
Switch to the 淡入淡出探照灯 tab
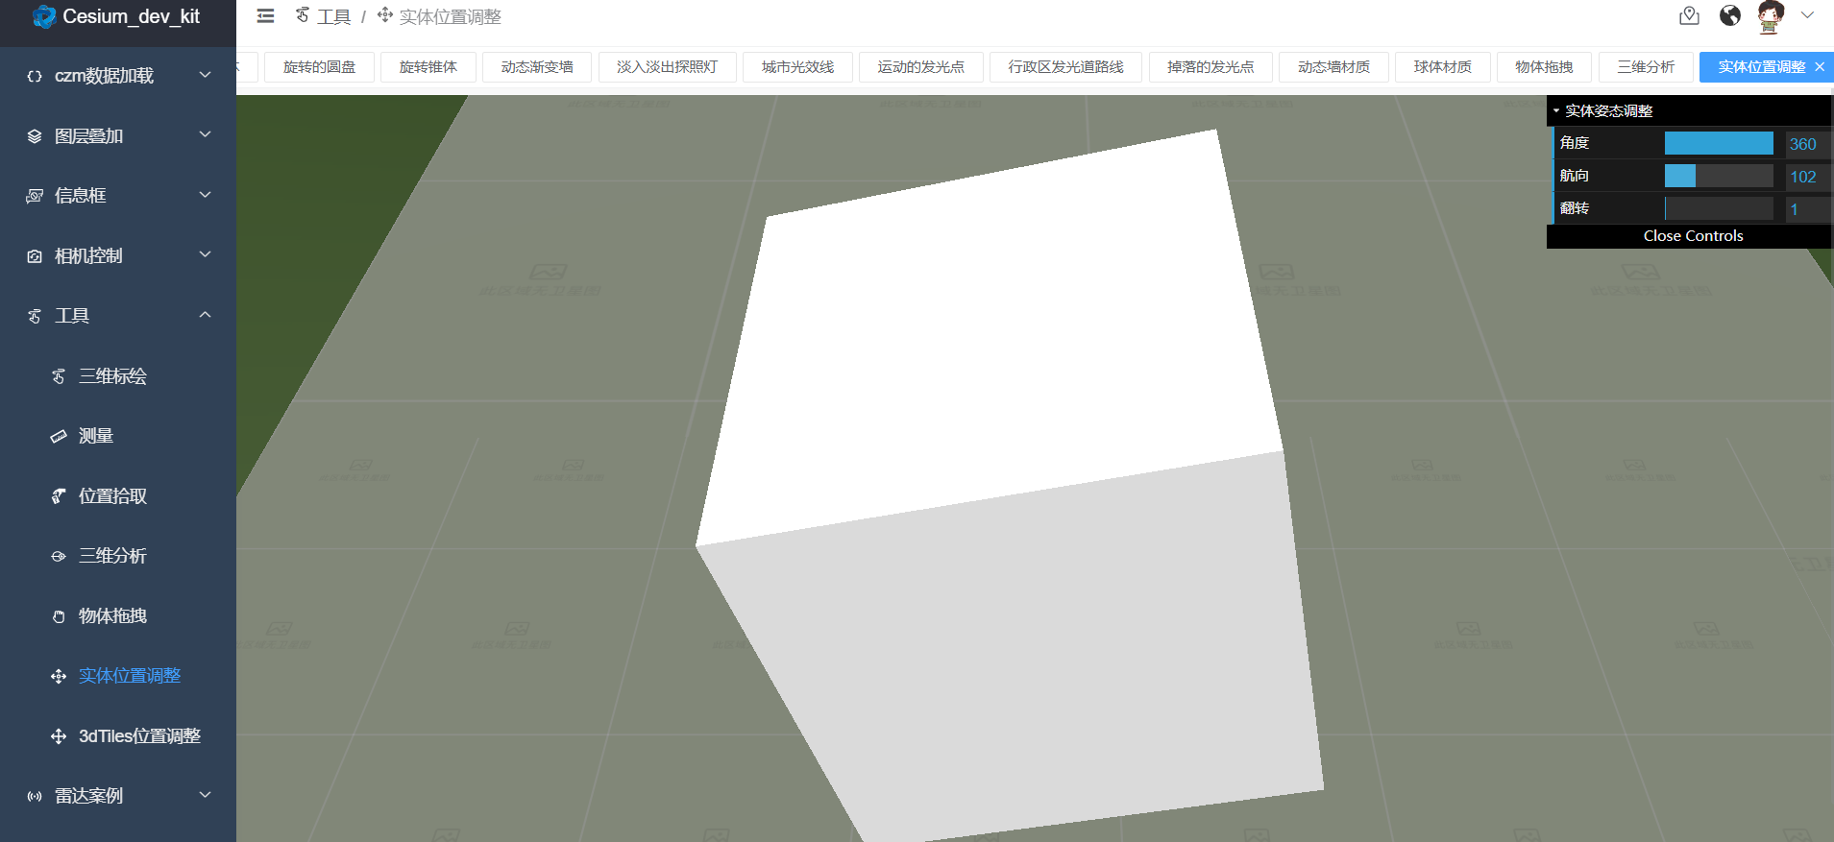click(x=667, y=66)
